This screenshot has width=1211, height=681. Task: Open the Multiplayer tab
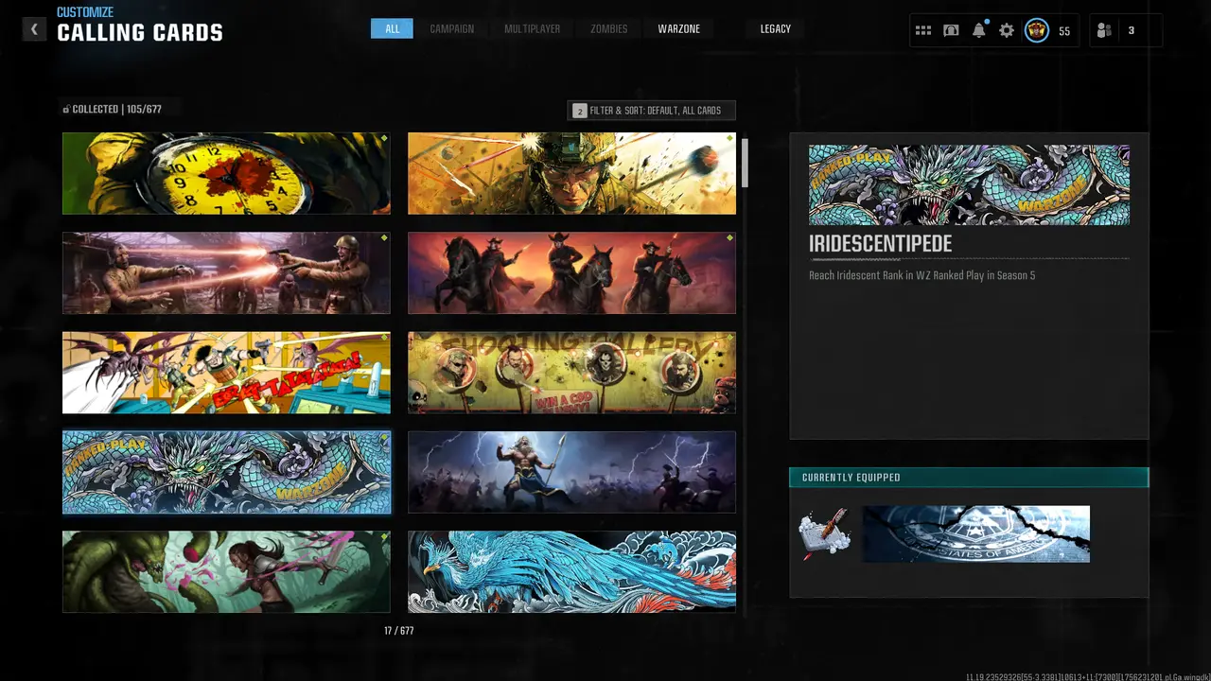532,29
